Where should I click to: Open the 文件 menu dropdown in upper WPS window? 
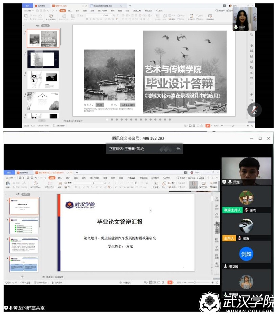(x=29, y=10)
